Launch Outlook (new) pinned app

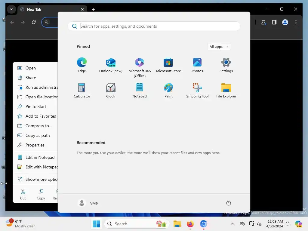coord(111,65)
